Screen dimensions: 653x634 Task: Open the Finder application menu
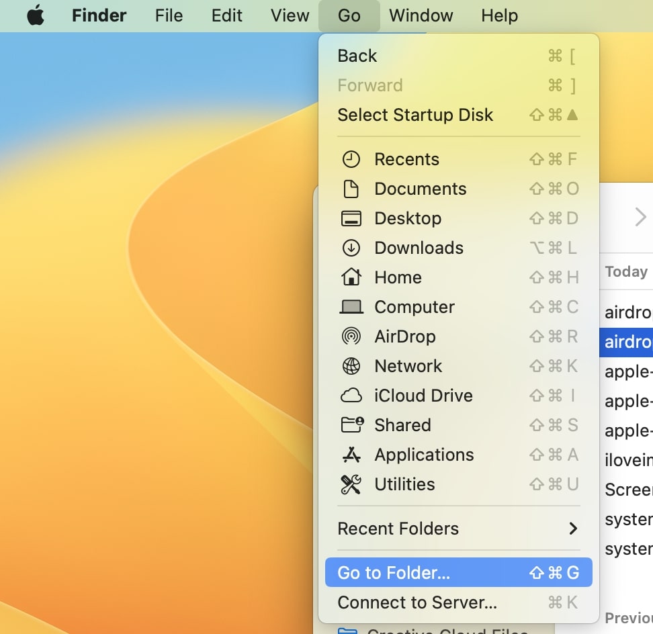pyautogui.click(x=99, y=15)
